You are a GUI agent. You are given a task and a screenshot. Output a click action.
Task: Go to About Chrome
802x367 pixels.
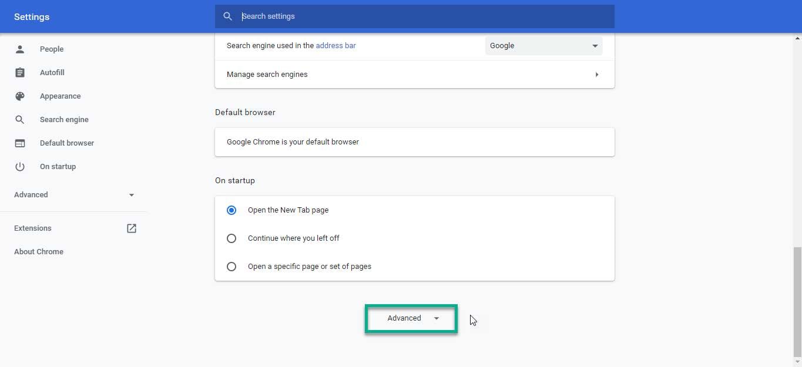pyautogui.click(x=38, y=251)
